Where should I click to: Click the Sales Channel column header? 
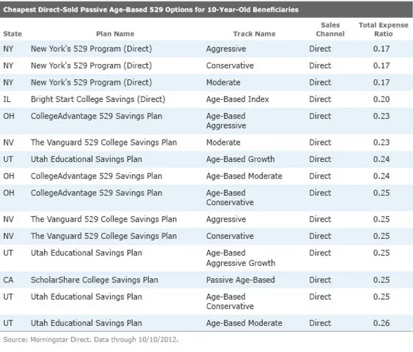click(x=330, y=29)
